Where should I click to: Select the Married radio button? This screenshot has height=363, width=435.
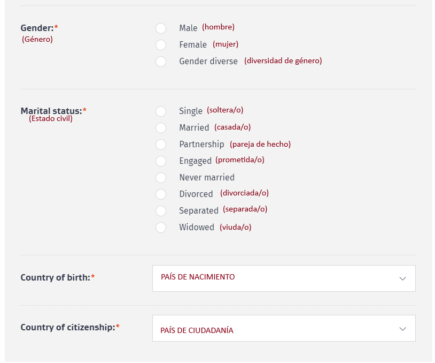pyautogui.click(x=161, y=128)
